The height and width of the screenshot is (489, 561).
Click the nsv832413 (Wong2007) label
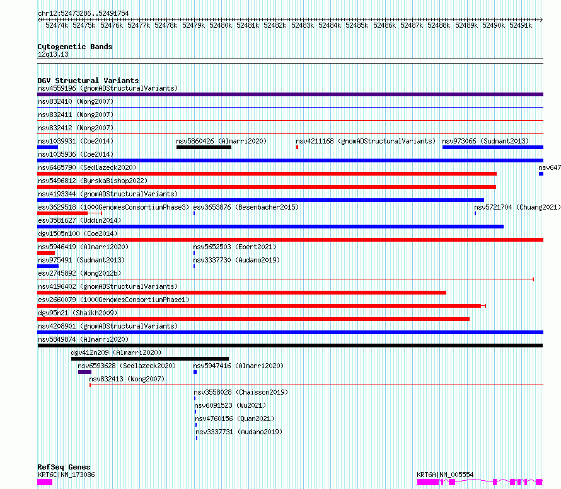(127, 379)
